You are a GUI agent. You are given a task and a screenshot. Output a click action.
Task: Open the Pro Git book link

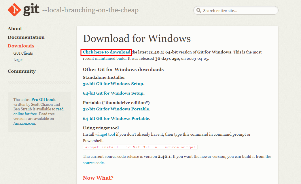pos(43,99)
